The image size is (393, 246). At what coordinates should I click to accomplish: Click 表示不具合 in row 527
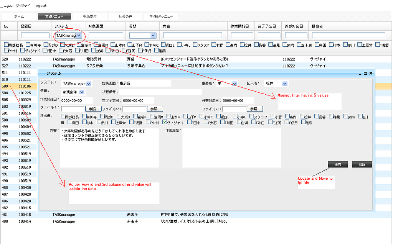tap(136, 66)
